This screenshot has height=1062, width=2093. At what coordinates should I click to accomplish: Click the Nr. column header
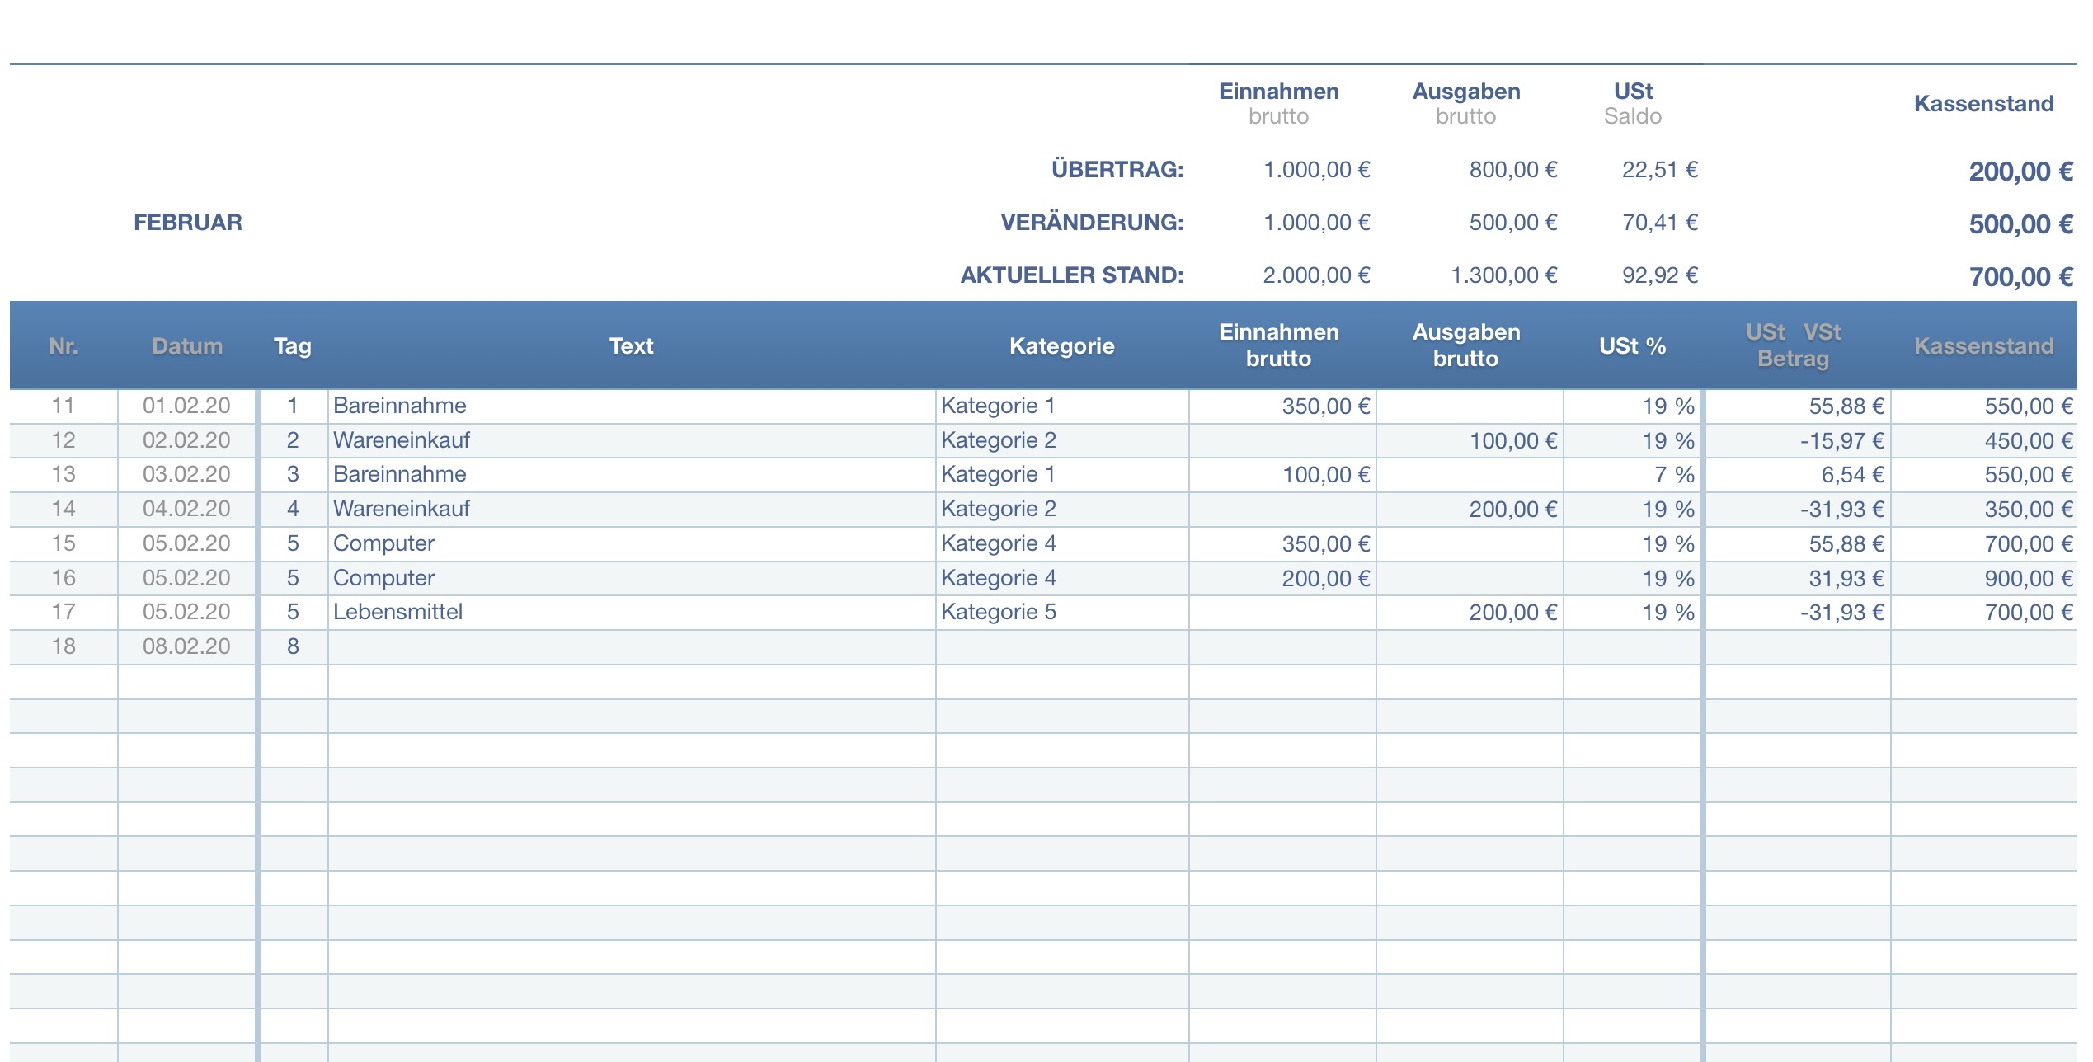pos(63,345)
